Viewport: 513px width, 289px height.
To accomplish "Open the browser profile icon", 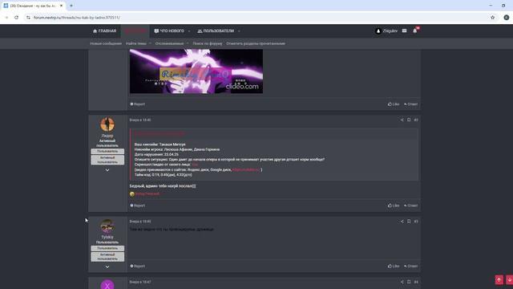I will click(x=507, y=18).
